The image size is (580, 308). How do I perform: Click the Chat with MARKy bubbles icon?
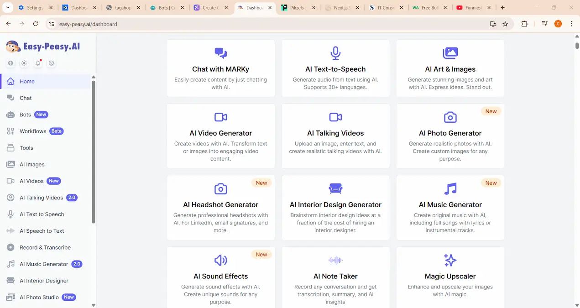point(220,53)
